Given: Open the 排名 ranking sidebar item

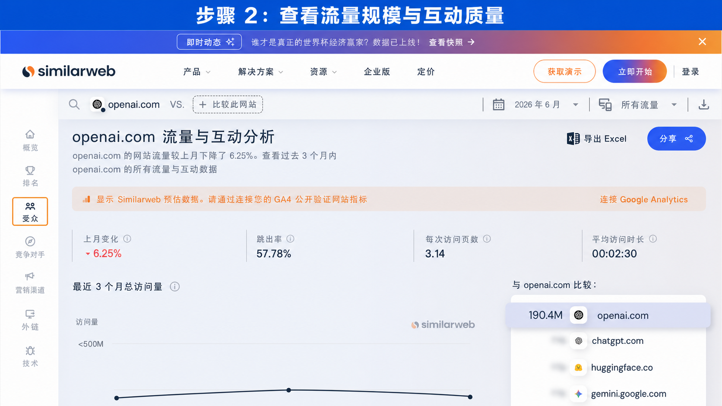Looking at the screenshot, I should tap(30, 176).
